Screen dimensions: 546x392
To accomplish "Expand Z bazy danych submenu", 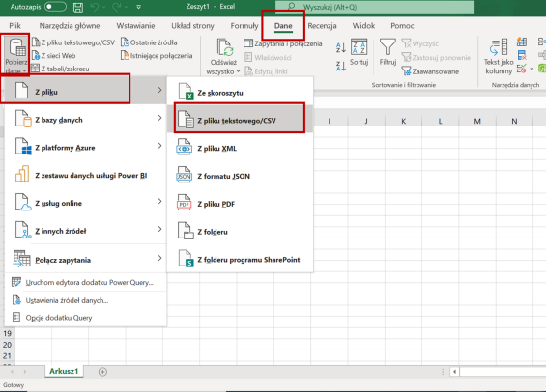I will click(85, 120).
